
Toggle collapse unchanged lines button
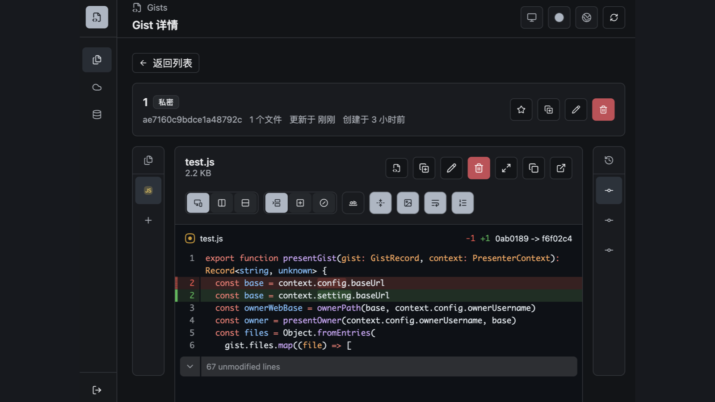tap(381, 203)
